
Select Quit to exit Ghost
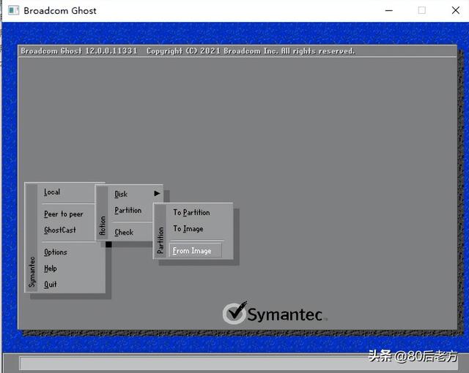[x=51, y=285]
